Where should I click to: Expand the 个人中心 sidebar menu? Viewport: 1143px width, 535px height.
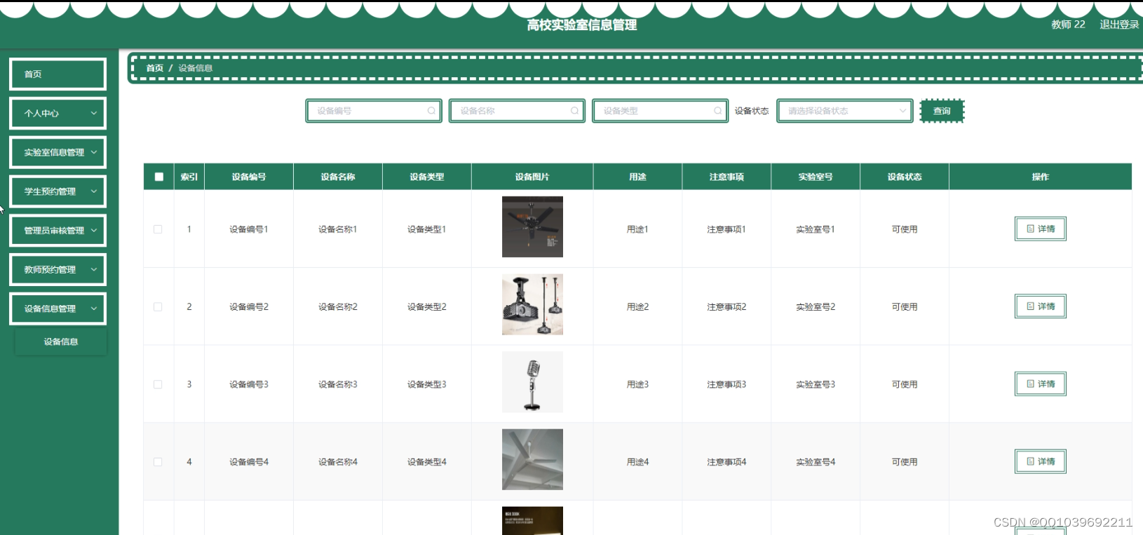pos(58,113)
